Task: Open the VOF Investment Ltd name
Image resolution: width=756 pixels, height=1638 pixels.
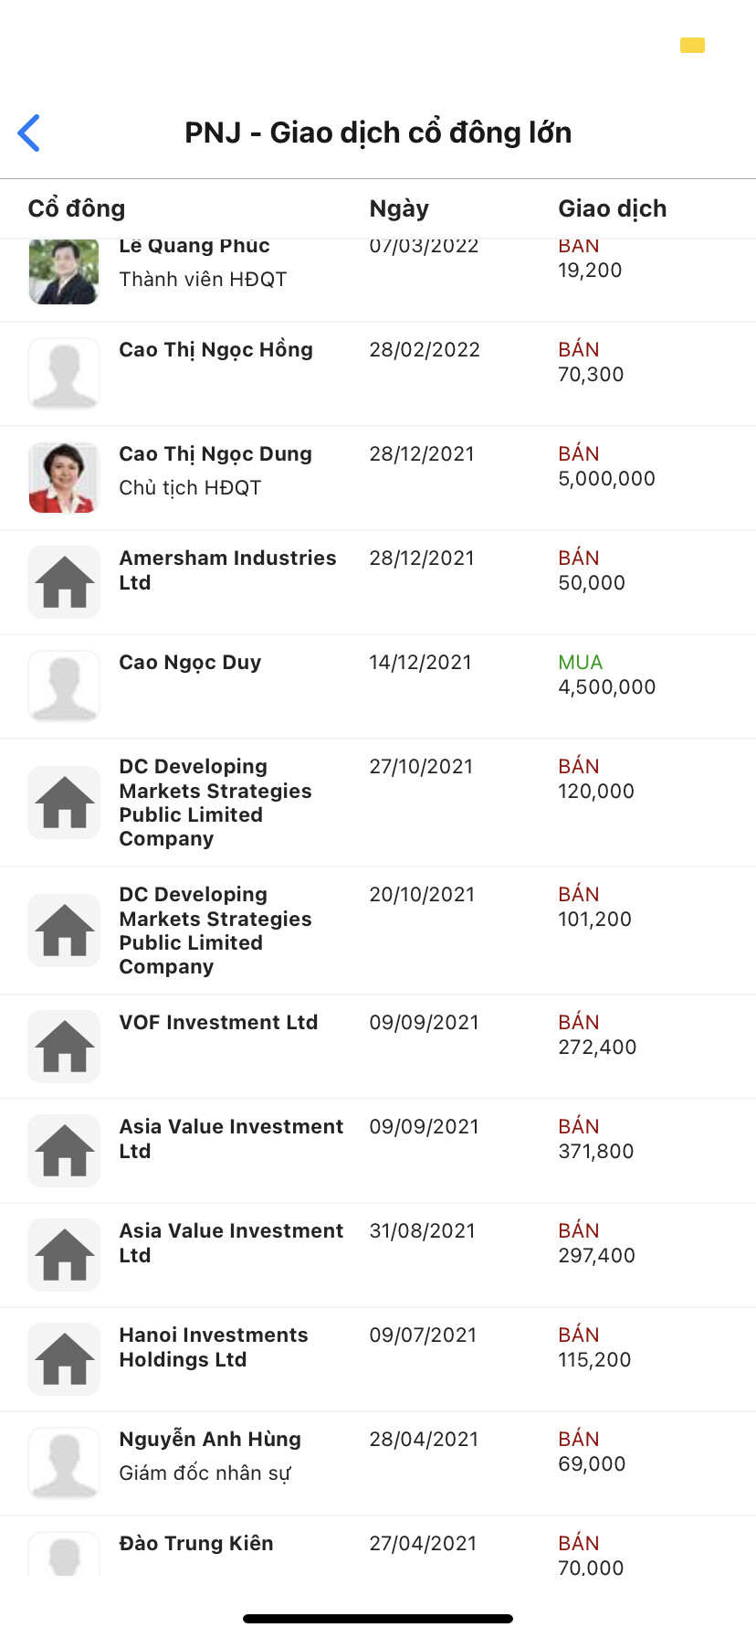Action: [x=218, y=1023]
